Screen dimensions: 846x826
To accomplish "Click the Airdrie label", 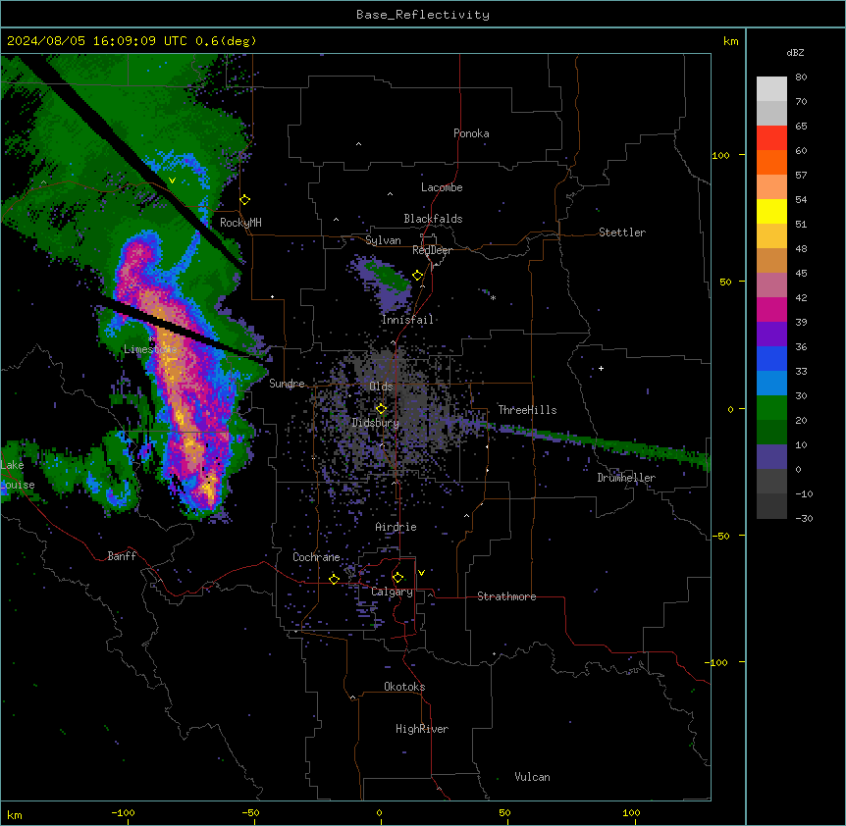I will pos(396,527).
